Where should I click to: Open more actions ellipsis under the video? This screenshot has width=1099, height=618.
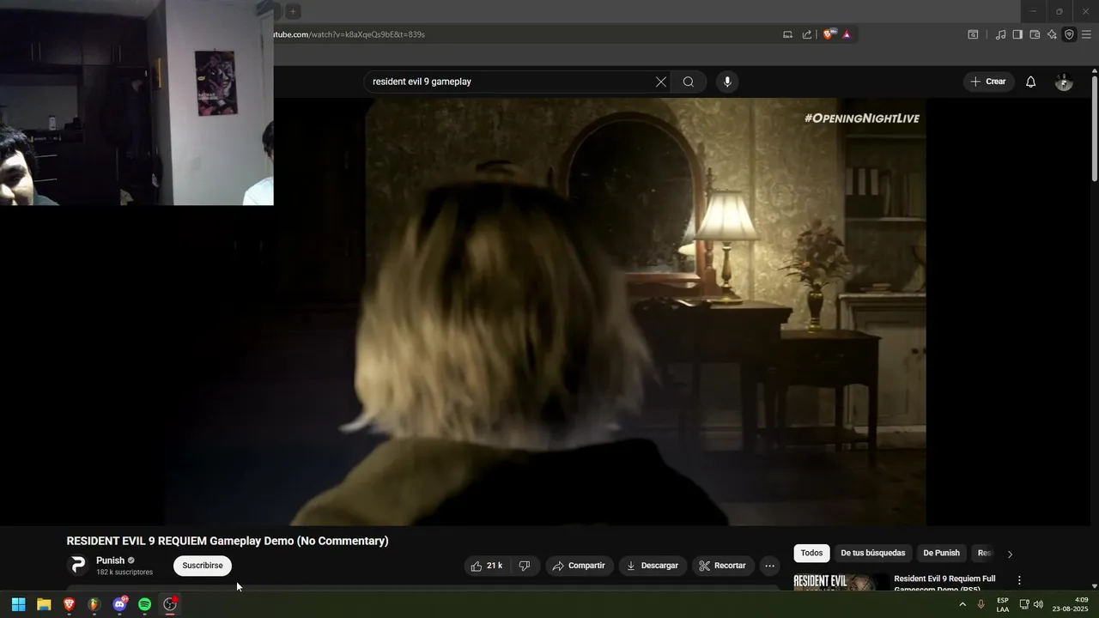pos(769,566)
